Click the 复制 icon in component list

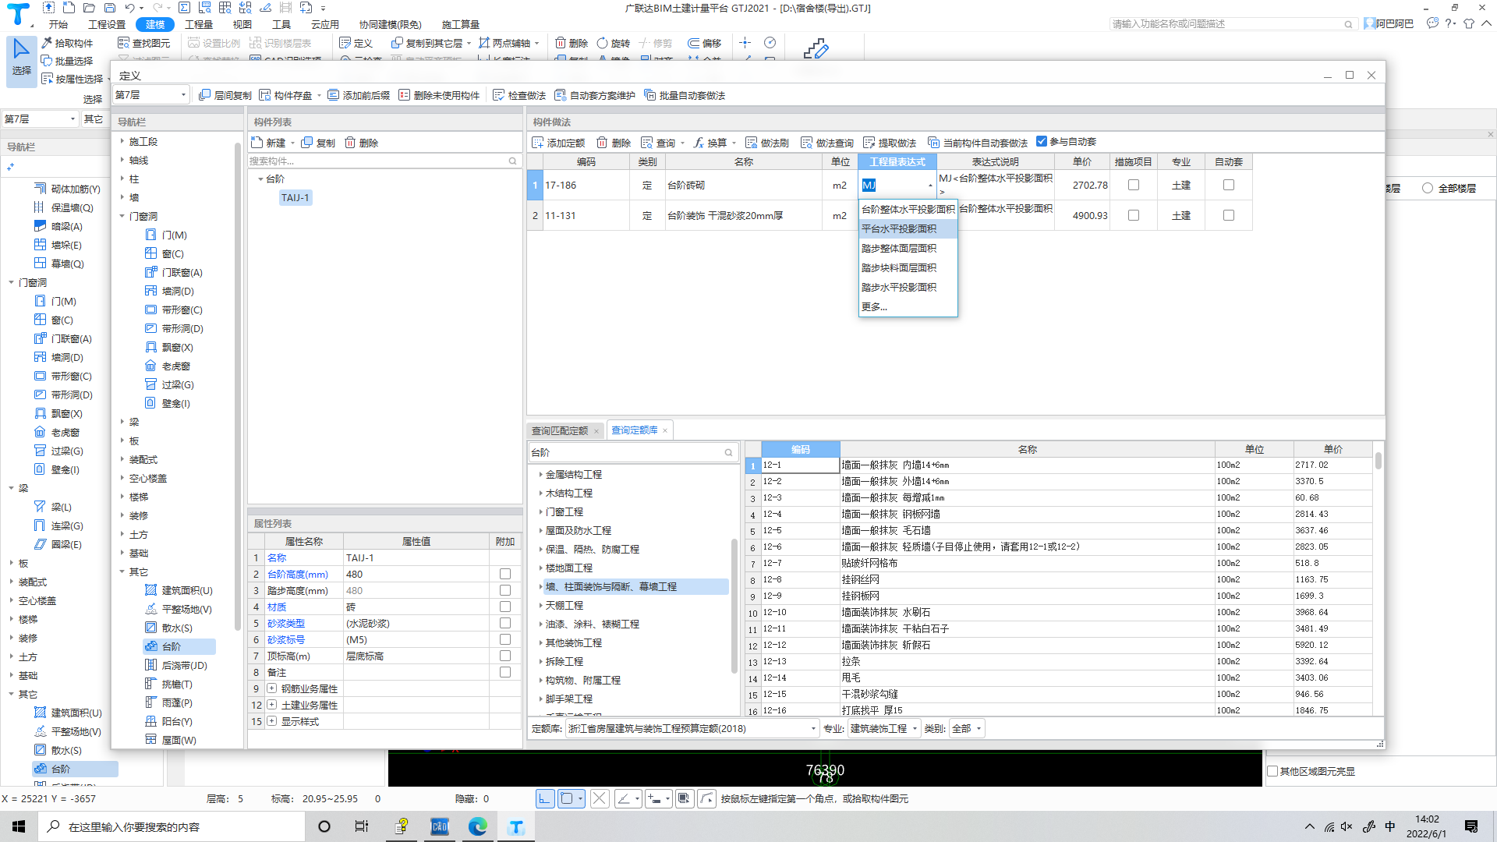point(307,143)
